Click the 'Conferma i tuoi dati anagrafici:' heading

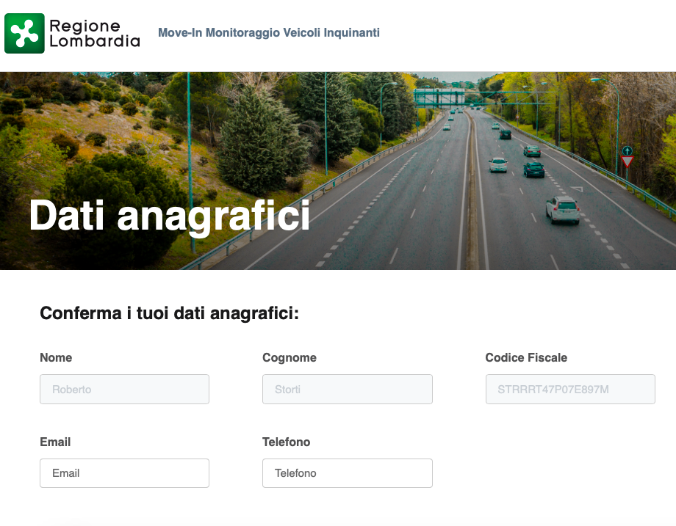(170, 313)
